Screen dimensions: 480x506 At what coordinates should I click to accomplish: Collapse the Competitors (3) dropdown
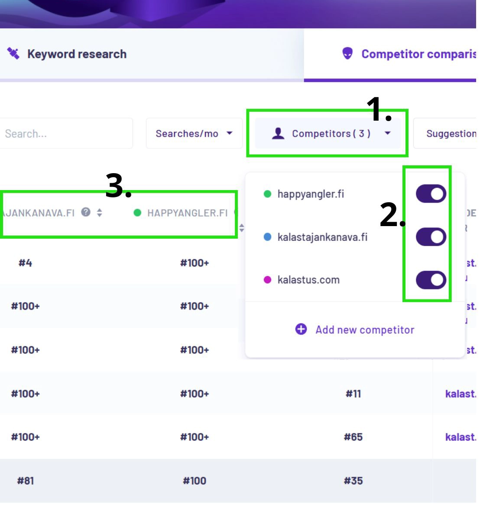point(328,133)
